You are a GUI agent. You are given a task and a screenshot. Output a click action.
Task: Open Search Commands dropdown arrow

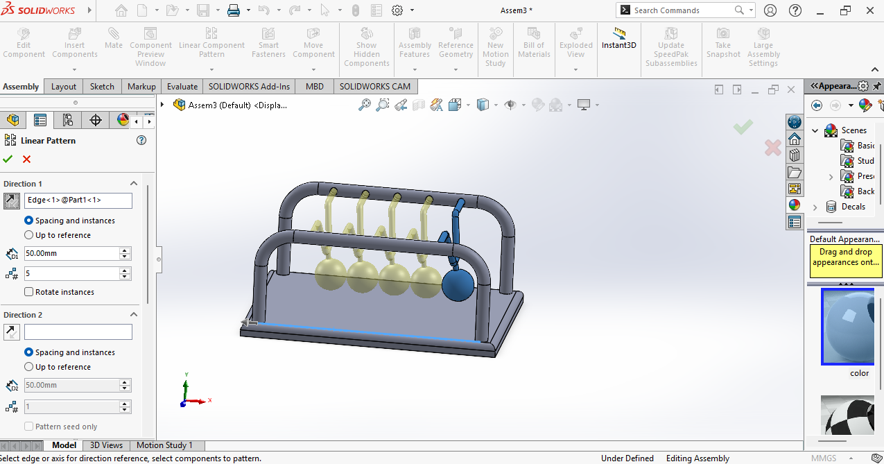(x=751, y=10)
